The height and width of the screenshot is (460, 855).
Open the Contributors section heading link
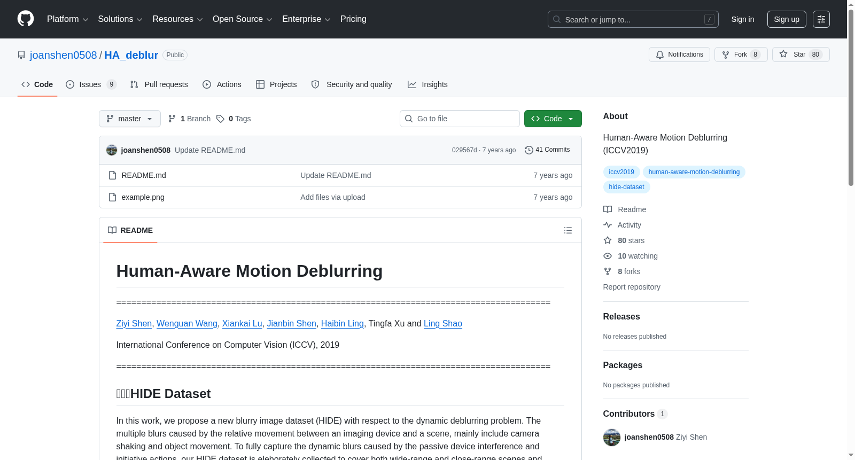[635, 414]
